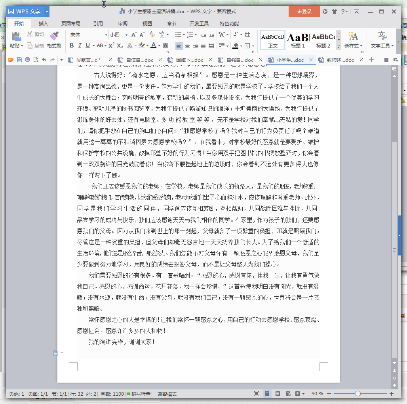Click the superscript X² icon
The height and width of the screenshot is (404, 407).
point(111,46)
